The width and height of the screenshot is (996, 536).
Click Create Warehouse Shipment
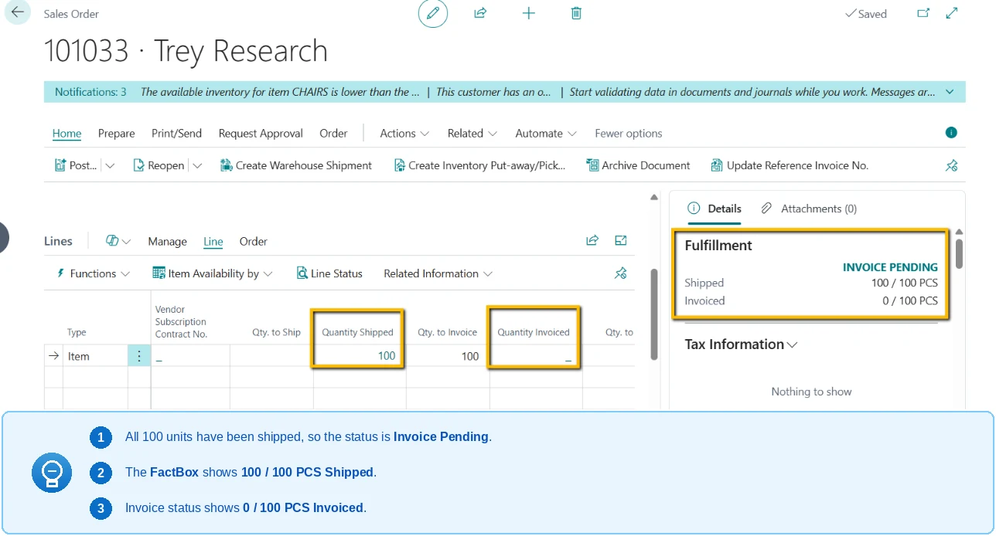[x=296, y=165]
